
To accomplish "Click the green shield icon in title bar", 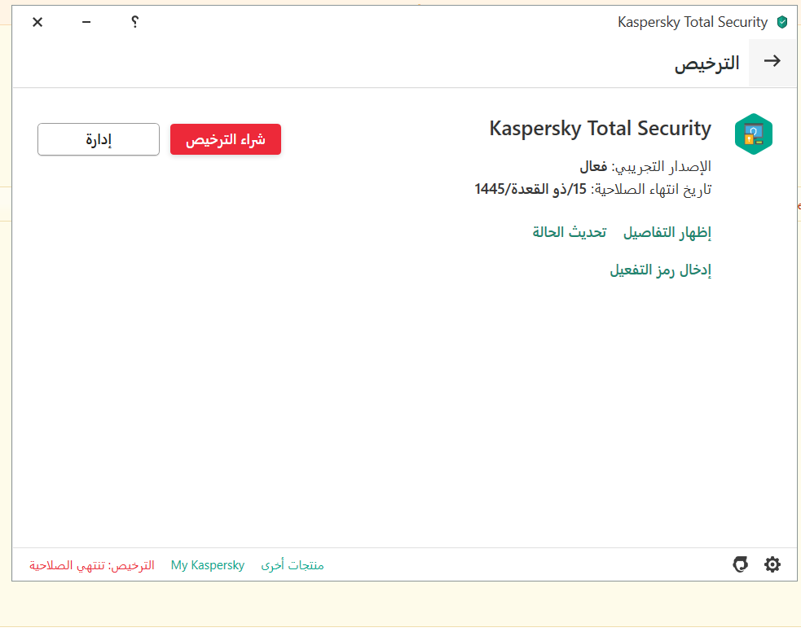I will 782,22.
